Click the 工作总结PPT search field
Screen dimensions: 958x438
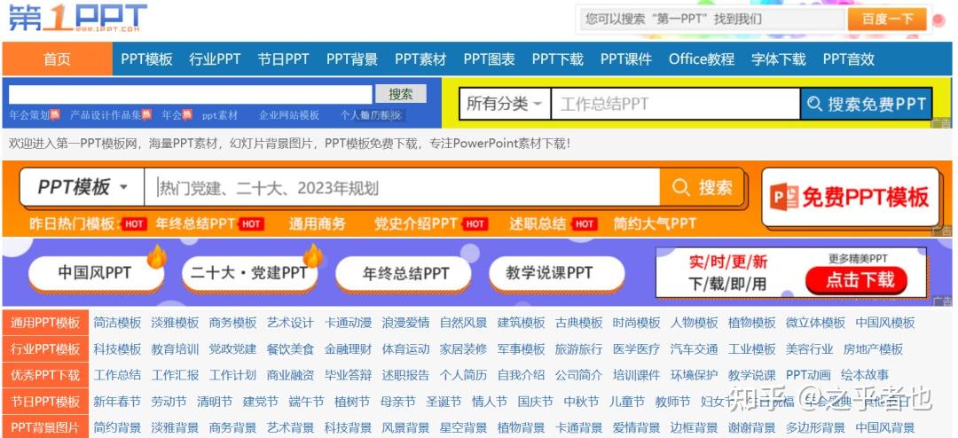[676, 104]
